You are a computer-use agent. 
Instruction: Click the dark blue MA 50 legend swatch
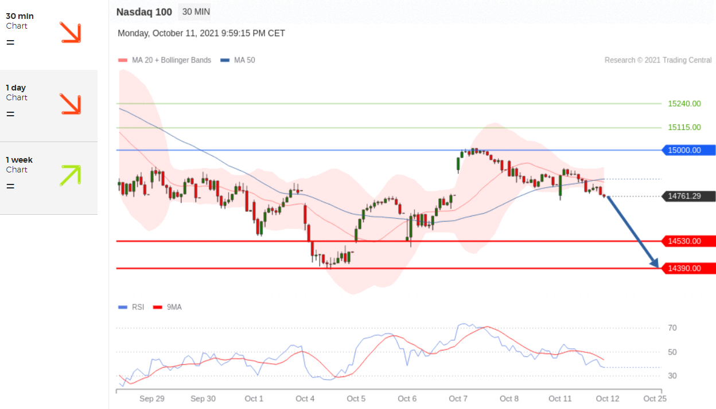[x=224, y=60]
